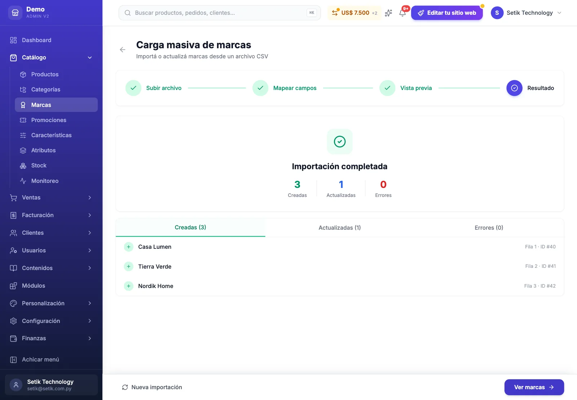Image resolution: width=577 pixels, height=400 pixels.
Task: Select Marcas in the sidebar
Action: point(56,105)
